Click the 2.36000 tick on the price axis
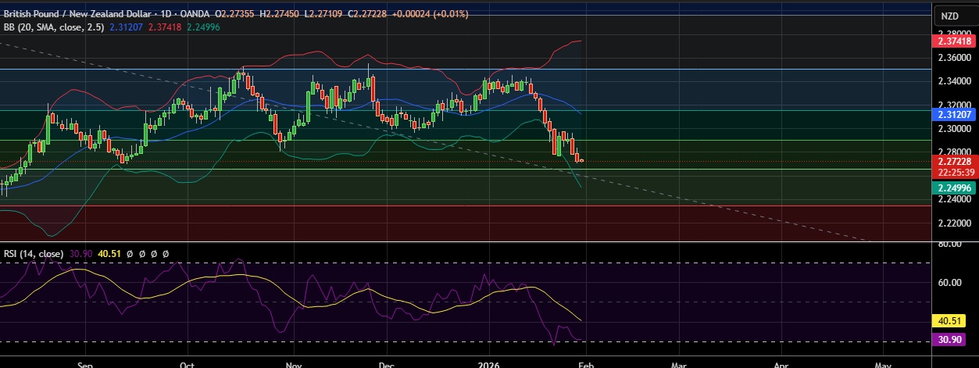Viewport: 979px width, 368px height. click(954, 57)
